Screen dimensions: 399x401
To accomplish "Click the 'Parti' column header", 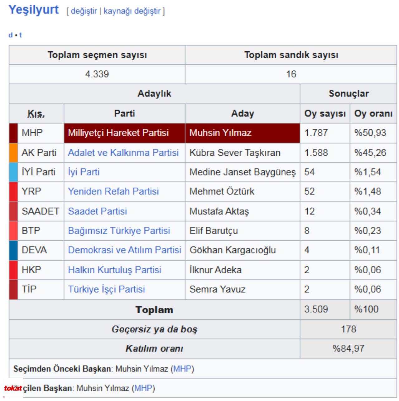I will pos(124,114).
